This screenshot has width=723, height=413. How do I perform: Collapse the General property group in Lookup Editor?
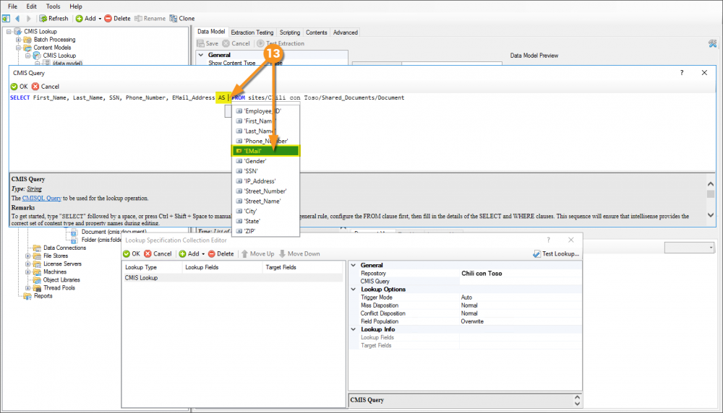(x=354, y=265)
